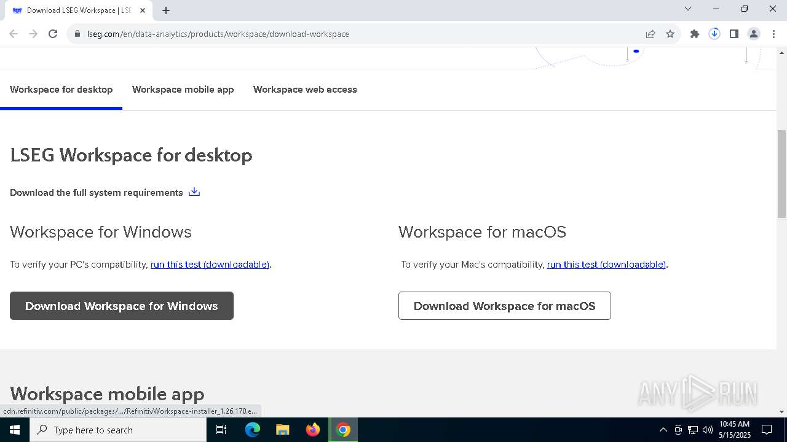787x442 pixels.
Task: Click the browser back arrow
Action: point(14,34)
